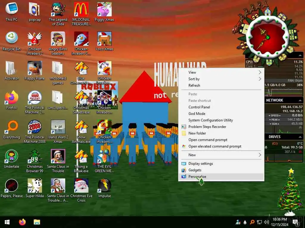Select Open command prompt entry

point(221,140)
